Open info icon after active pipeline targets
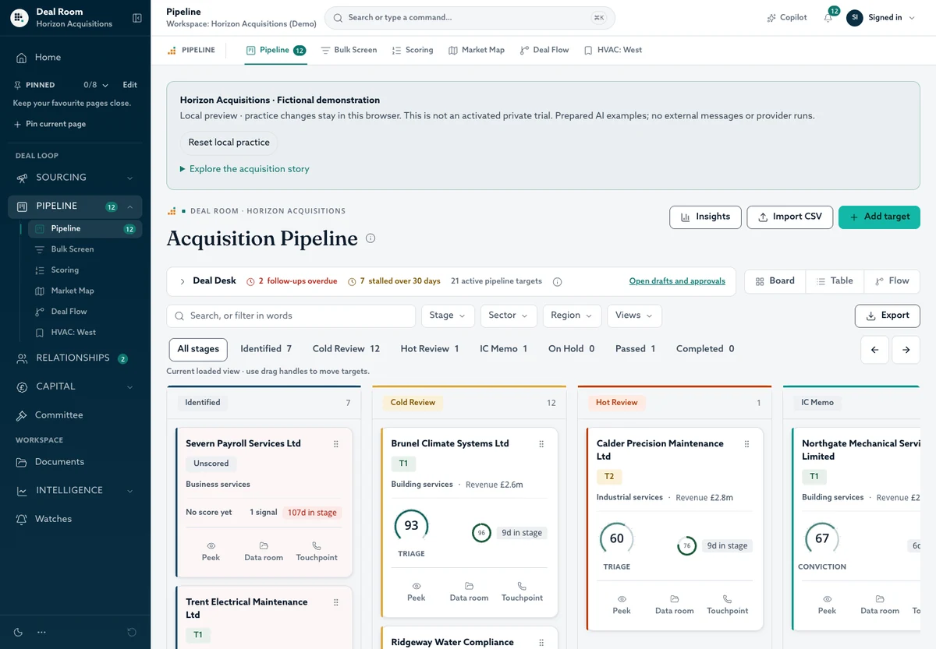 coord(557,281)
